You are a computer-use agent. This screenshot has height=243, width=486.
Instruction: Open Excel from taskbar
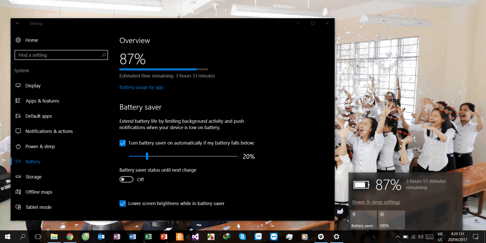point(148,237)
